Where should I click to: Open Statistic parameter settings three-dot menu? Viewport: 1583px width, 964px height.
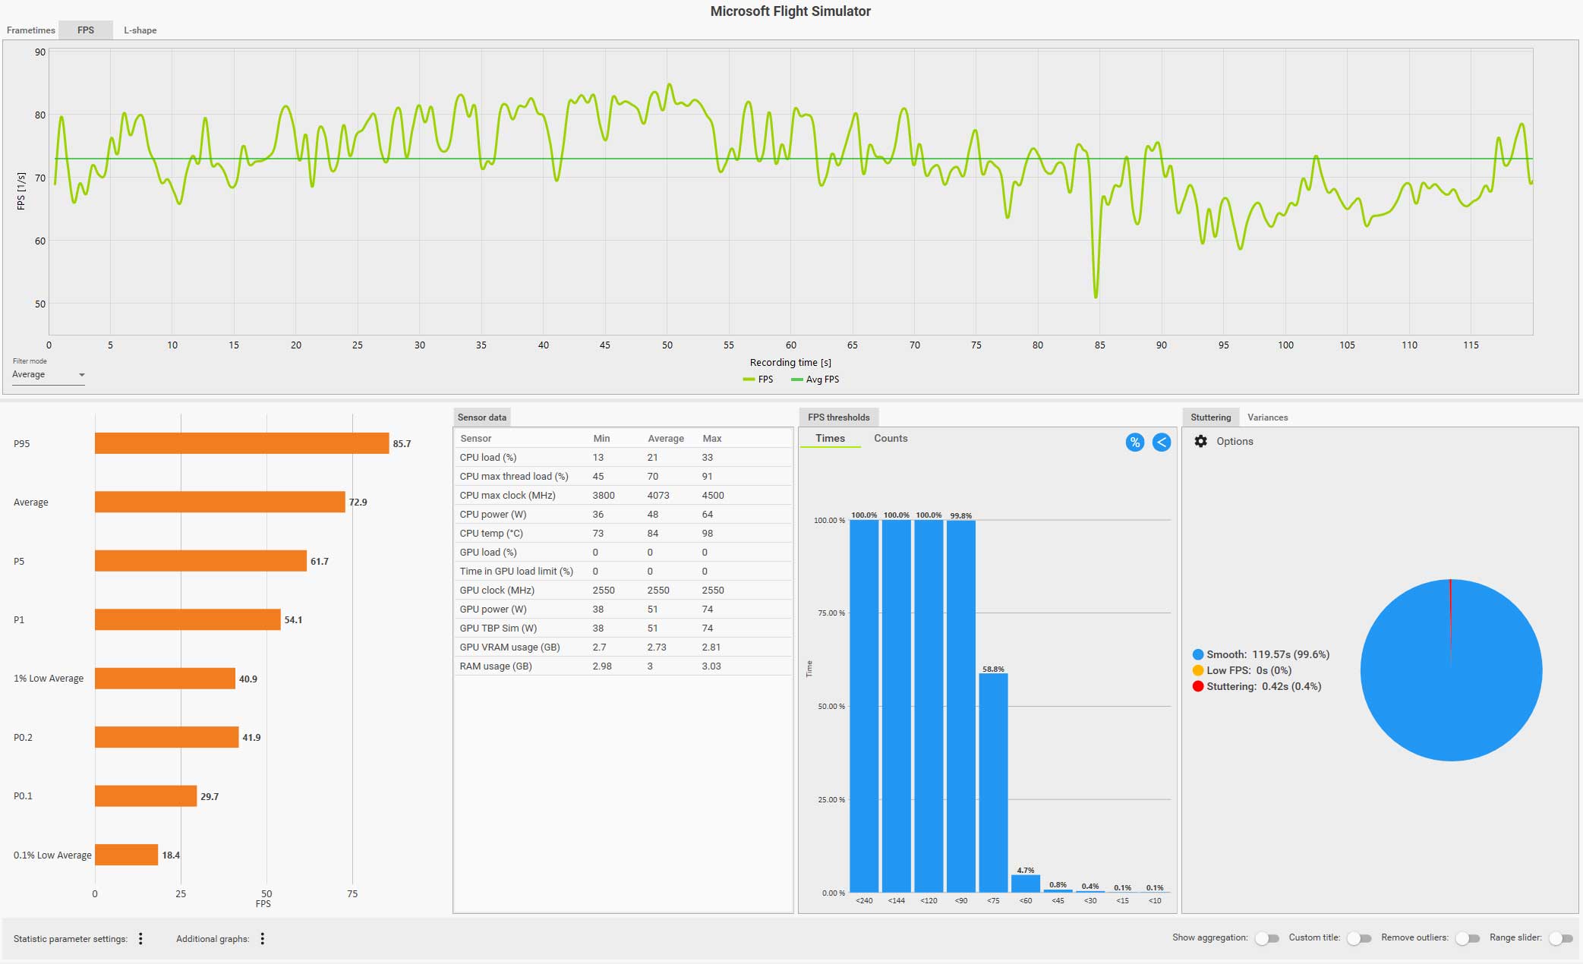pos(140,939)
